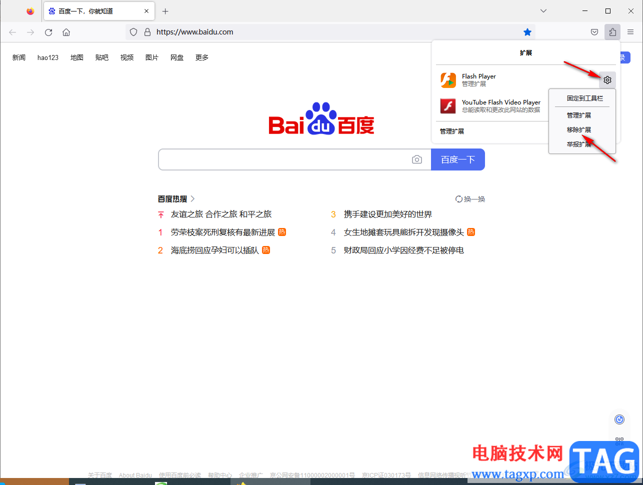Open 视频 navigation link
The width and height of the screenshot is (643, 485).
(x=127, y=57)
